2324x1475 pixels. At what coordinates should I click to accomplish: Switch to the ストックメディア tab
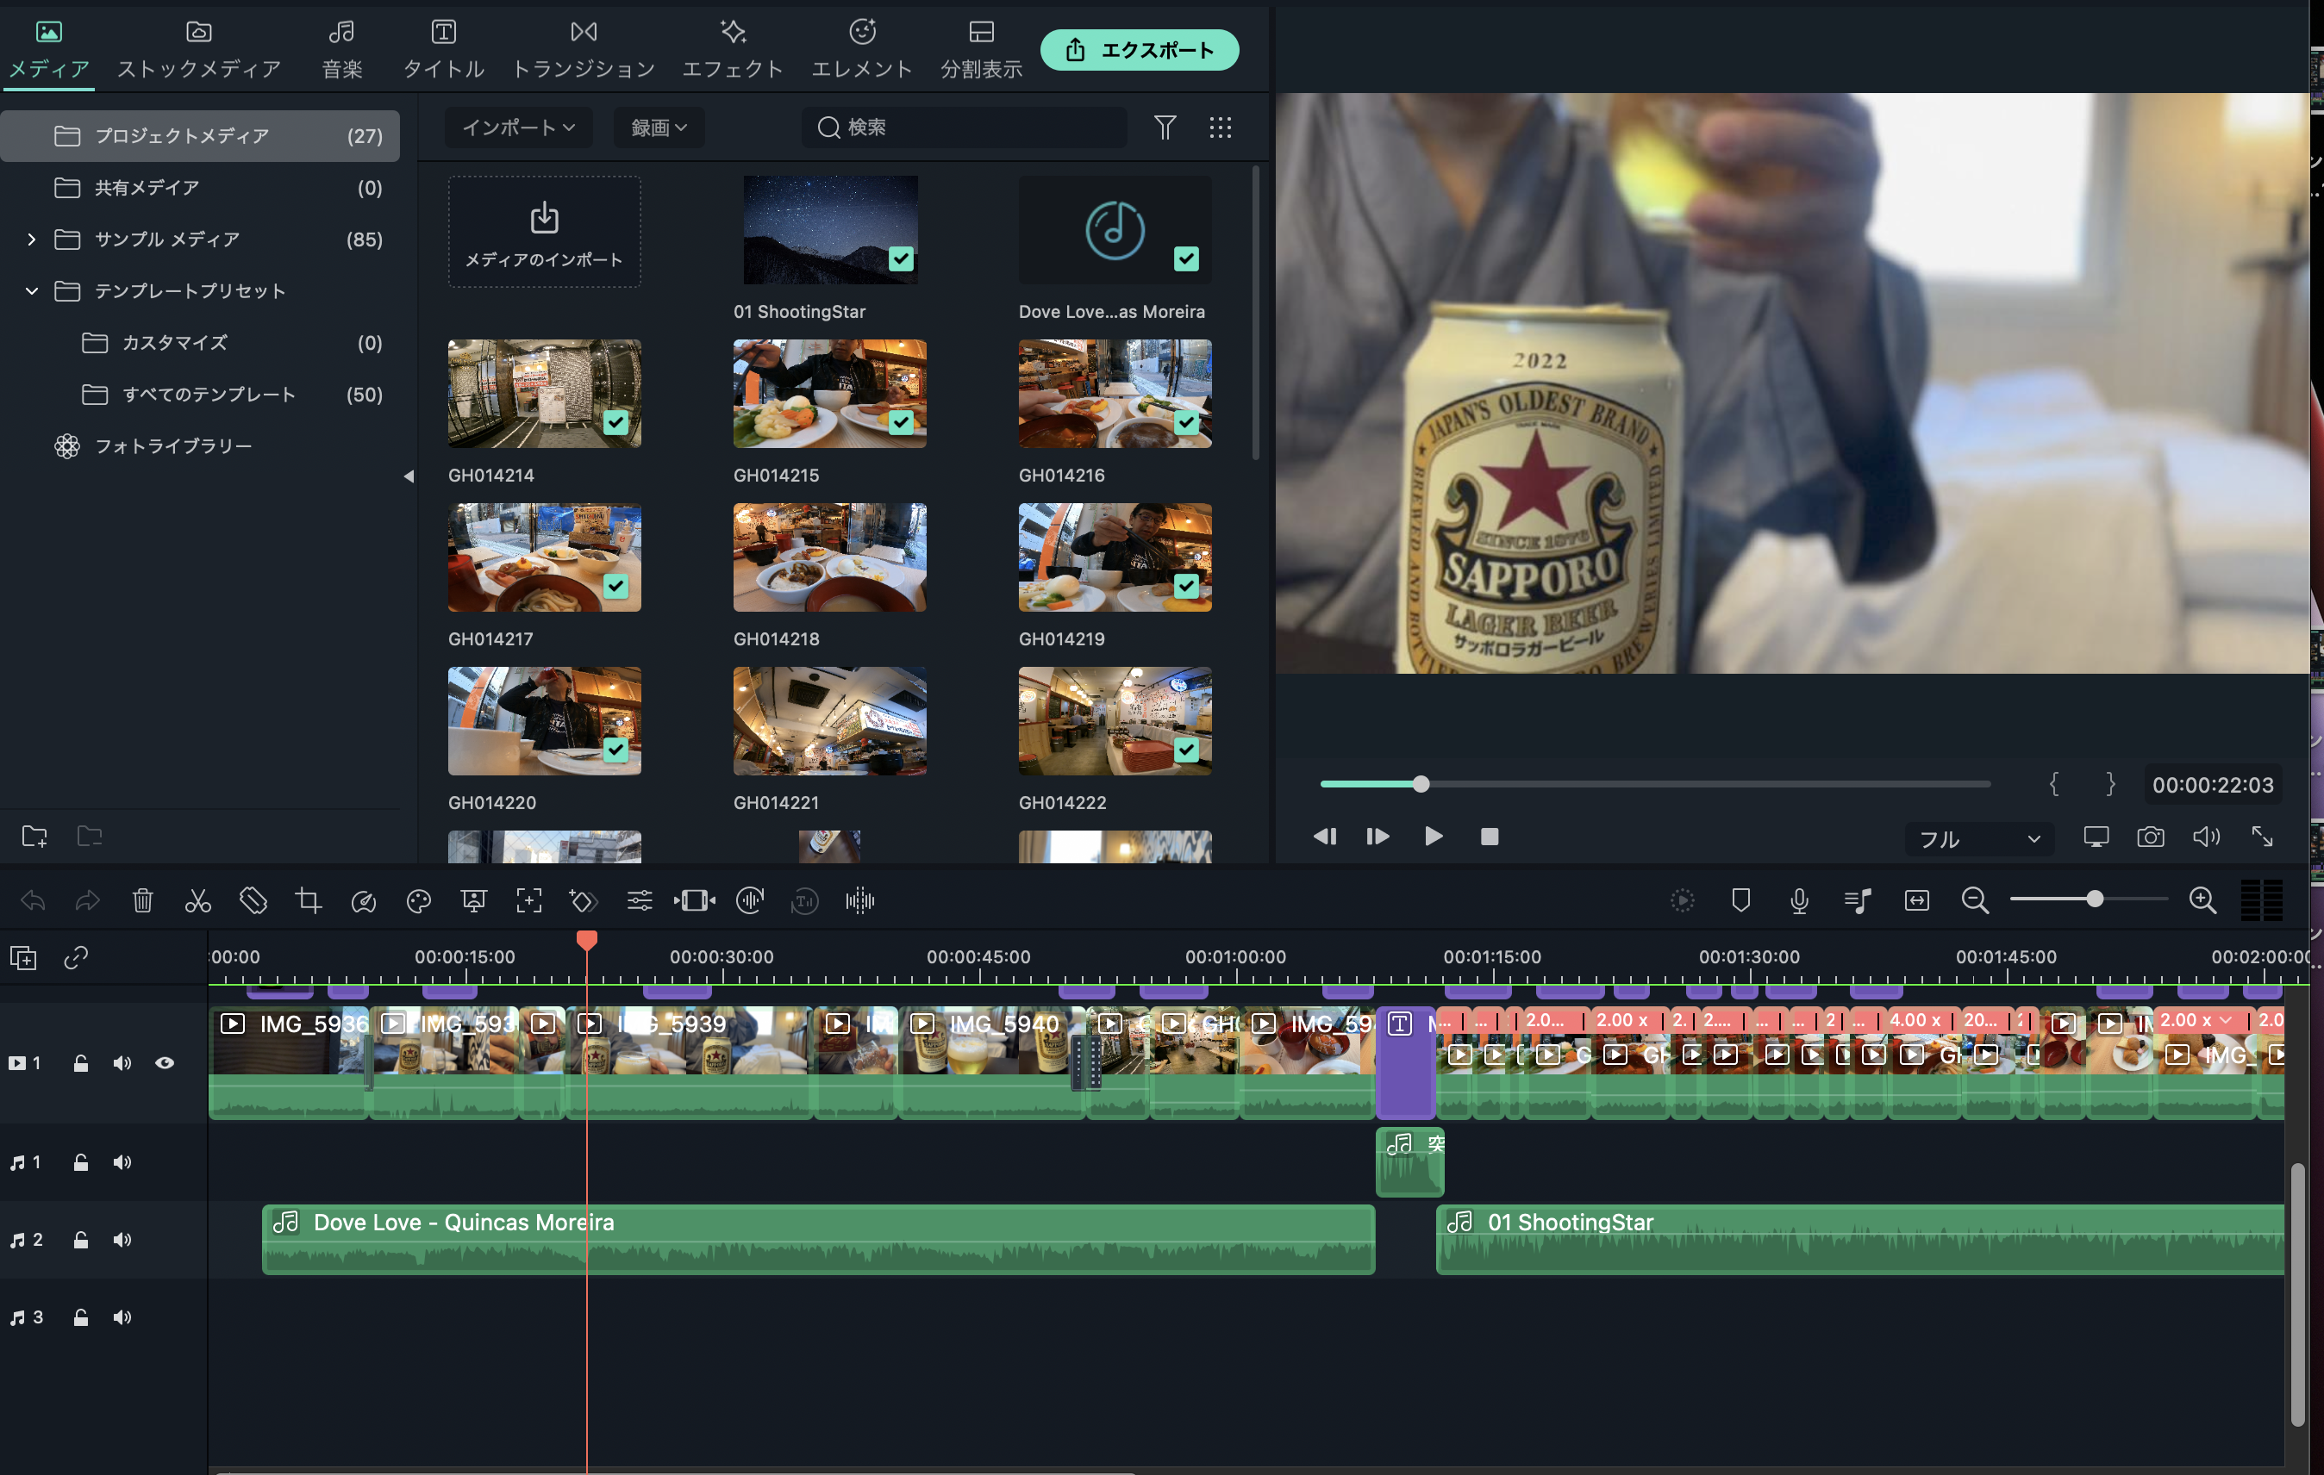tap(199, 49)
